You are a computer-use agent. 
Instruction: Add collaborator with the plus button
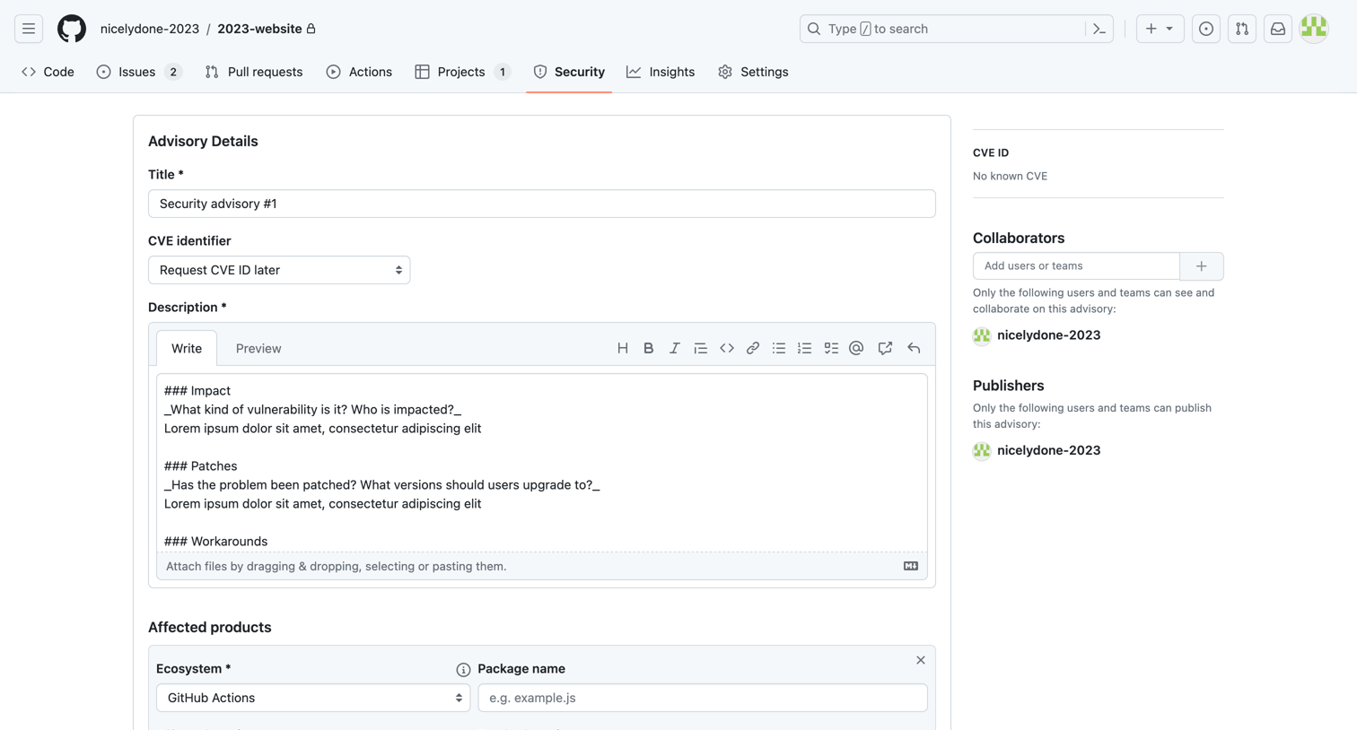[x=1202, y=266]
